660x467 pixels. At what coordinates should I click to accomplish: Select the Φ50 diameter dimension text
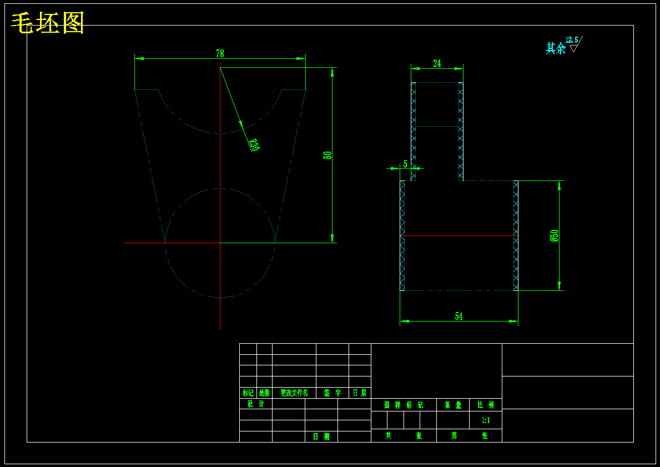[x=554, y=236]
